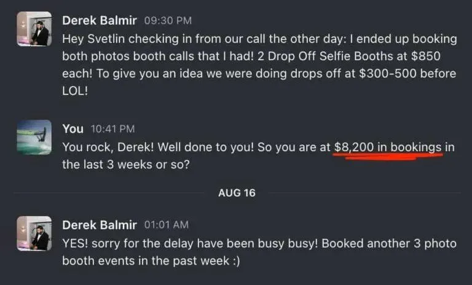Select the AUG 16 date divider
The width and height of the screenshot is (472, 285).
pos(237,193)
